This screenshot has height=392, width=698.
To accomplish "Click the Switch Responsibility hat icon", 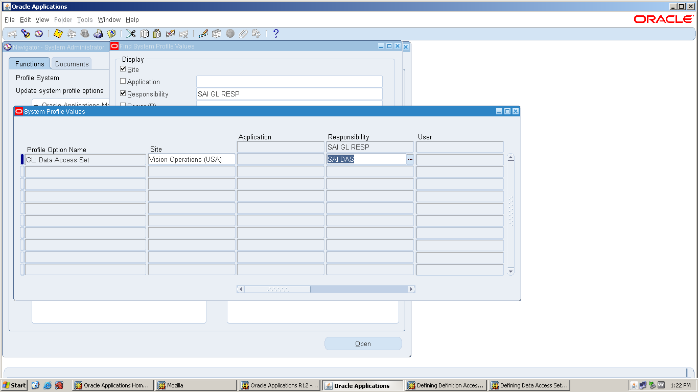I will 85,34.
